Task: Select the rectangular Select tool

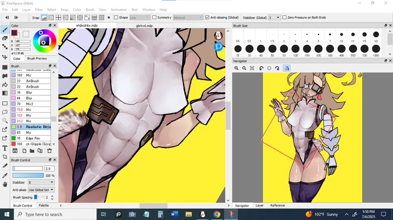Action: click(5, 103)
